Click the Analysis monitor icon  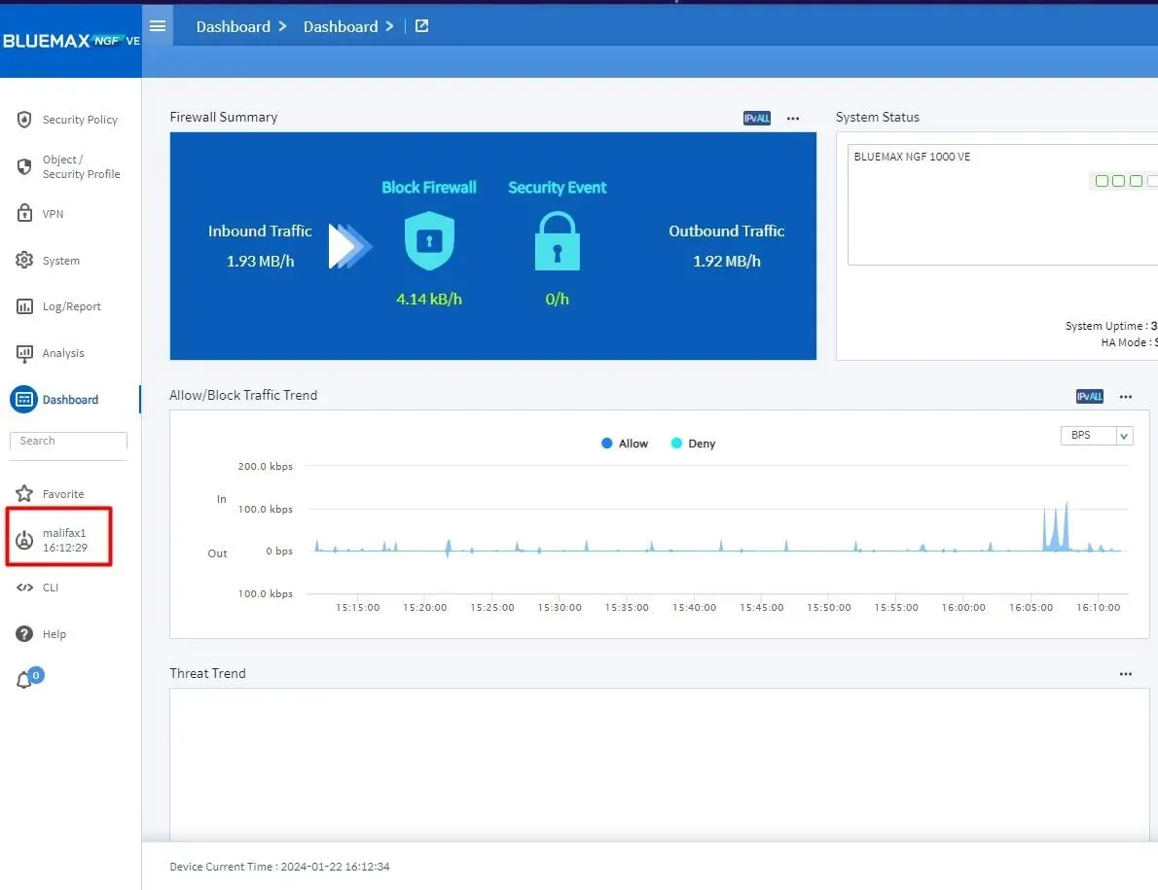pyautogui.click(x=24, y=353)
